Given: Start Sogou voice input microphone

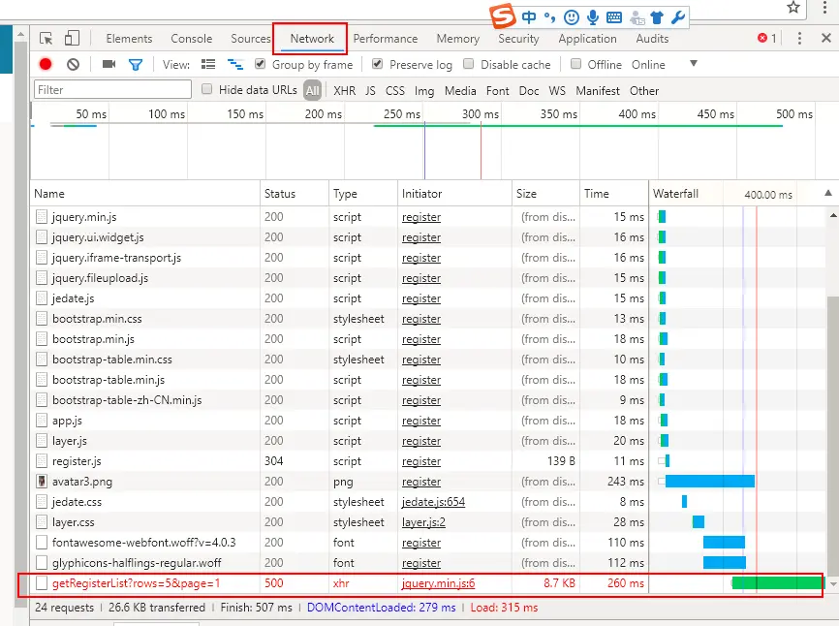Looking at the screenshot, I should (x=593, y=17).
